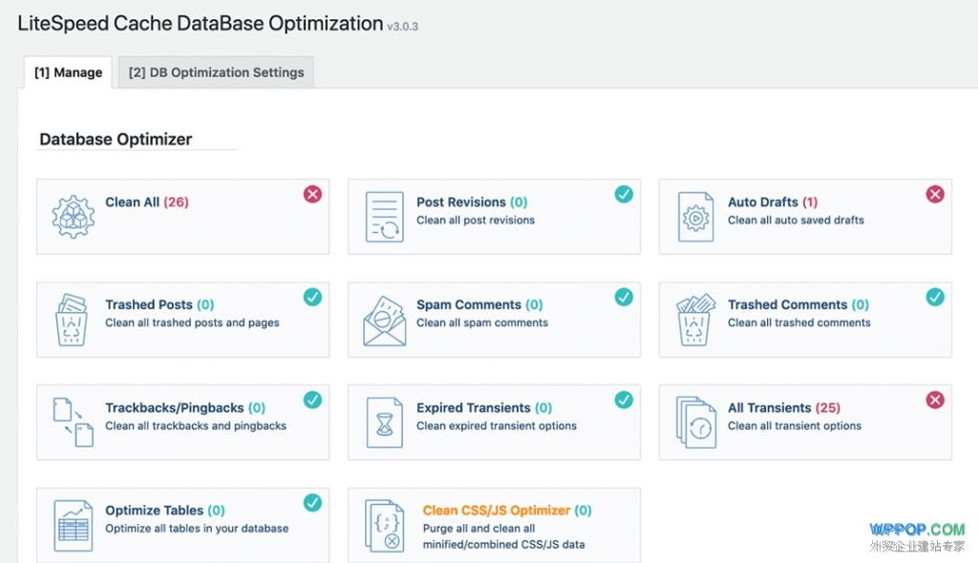Image resolution: width=978 pixels, height=563 pixels.
Task: Click the red X status on All Transients
Action: (x=935, y=400)
